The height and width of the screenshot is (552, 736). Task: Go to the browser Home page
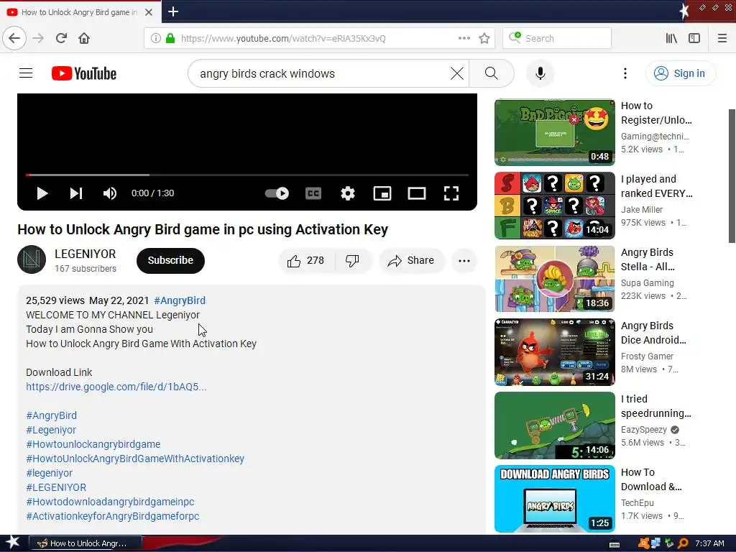84,38
